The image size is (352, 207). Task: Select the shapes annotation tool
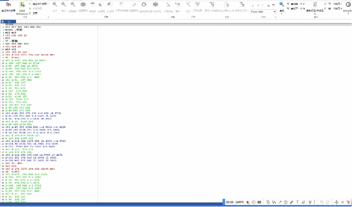(x=268, y=202)
